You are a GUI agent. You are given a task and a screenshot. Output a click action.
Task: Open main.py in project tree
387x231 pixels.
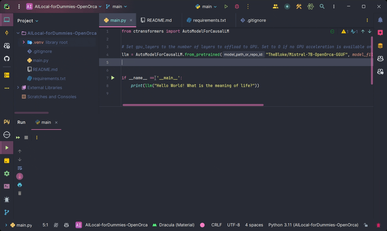[x=41, y=60]
